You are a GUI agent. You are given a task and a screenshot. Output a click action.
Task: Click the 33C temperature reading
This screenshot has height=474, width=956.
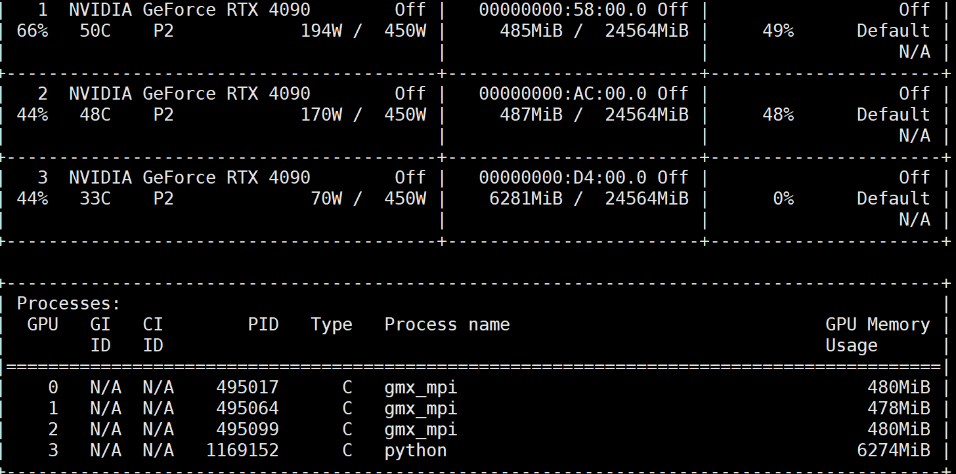(95, 199)
